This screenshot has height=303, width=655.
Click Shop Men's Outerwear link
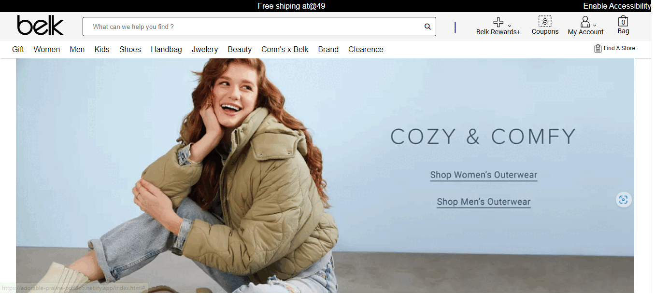click(484, 202)
